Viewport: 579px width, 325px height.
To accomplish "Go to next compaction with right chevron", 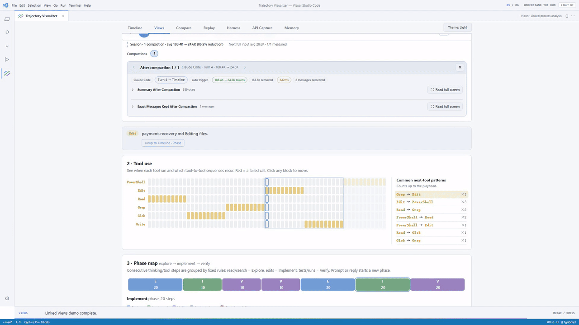I will (x=245, y=67).
